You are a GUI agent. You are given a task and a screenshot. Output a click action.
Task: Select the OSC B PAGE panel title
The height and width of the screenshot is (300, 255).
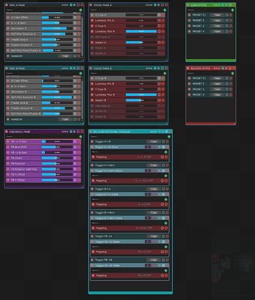tap(17, 68)
